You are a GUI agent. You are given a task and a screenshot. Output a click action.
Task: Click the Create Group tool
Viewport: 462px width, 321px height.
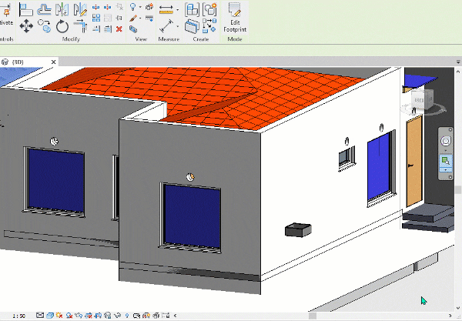209,9
